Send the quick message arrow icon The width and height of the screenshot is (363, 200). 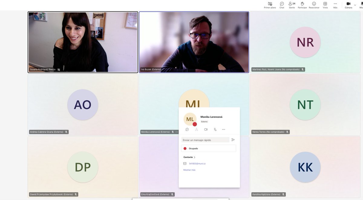pos(233,140)
